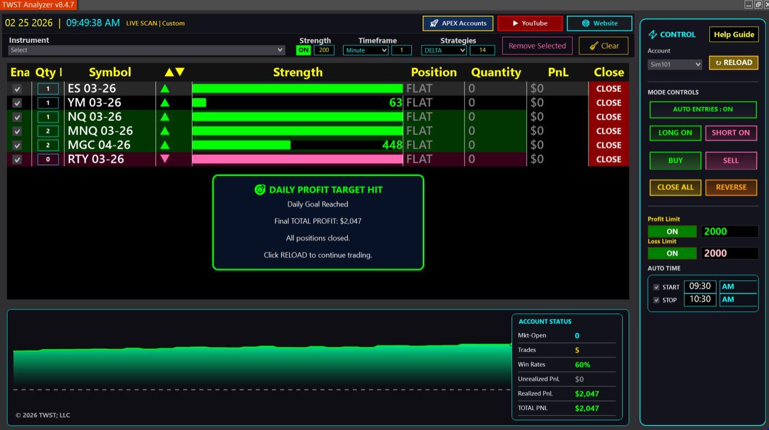Screen dimensions: 769x430
Task: Toggle the START auto time checkbox
Action: pyautogui.click(x=657, y=287)
